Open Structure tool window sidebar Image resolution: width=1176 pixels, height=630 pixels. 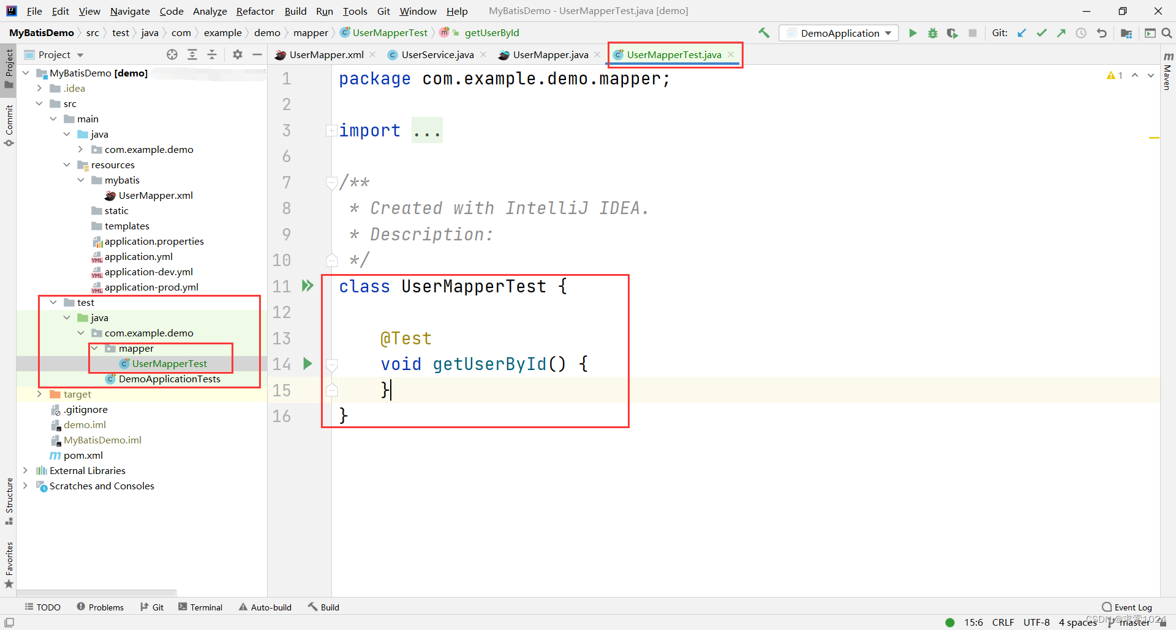coord(9,502)
